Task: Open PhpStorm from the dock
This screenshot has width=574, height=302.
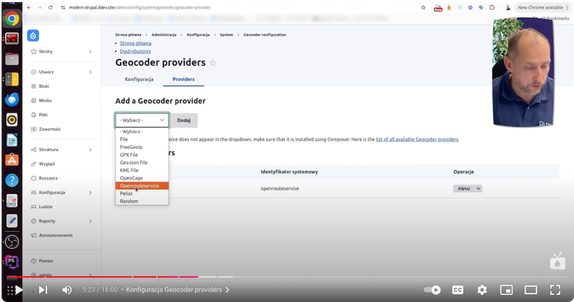Action: (12, 262)
